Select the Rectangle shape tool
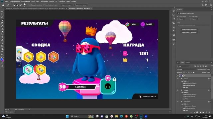213x119 pixels. 2,46
